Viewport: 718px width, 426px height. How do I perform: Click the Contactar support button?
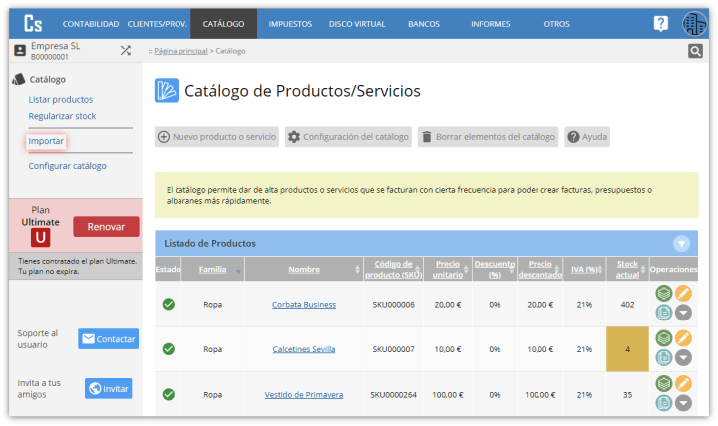(108, 339)
